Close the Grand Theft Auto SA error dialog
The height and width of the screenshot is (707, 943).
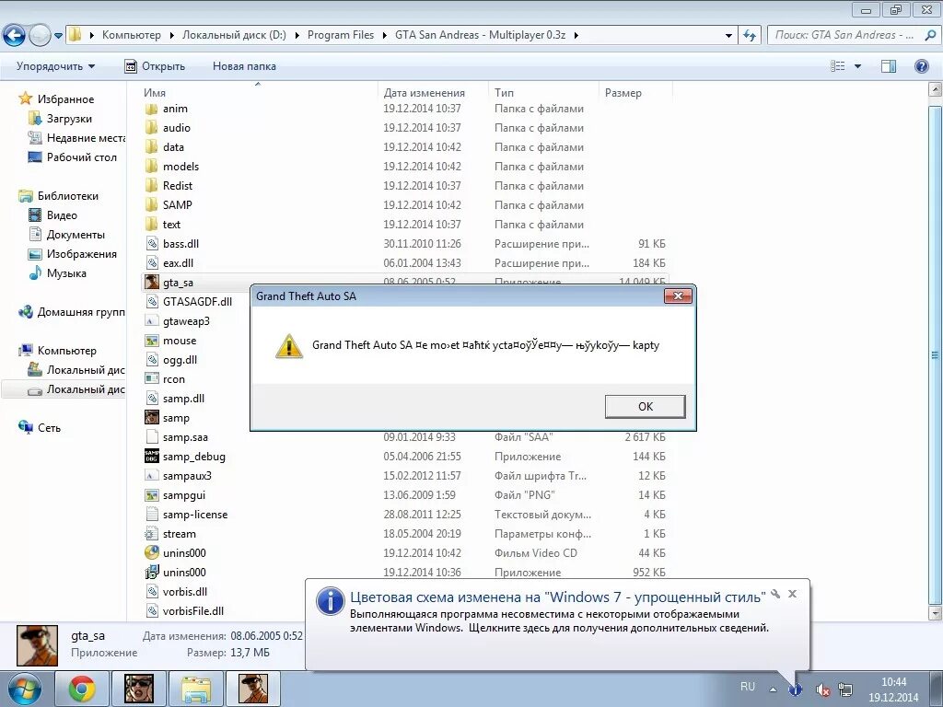[x=678, y=296]
